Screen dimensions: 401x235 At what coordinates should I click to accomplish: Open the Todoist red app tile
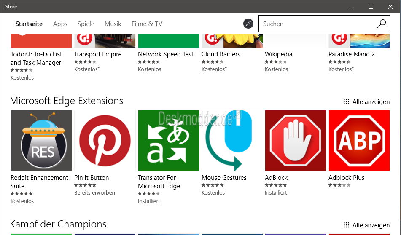tap(41, 40)
